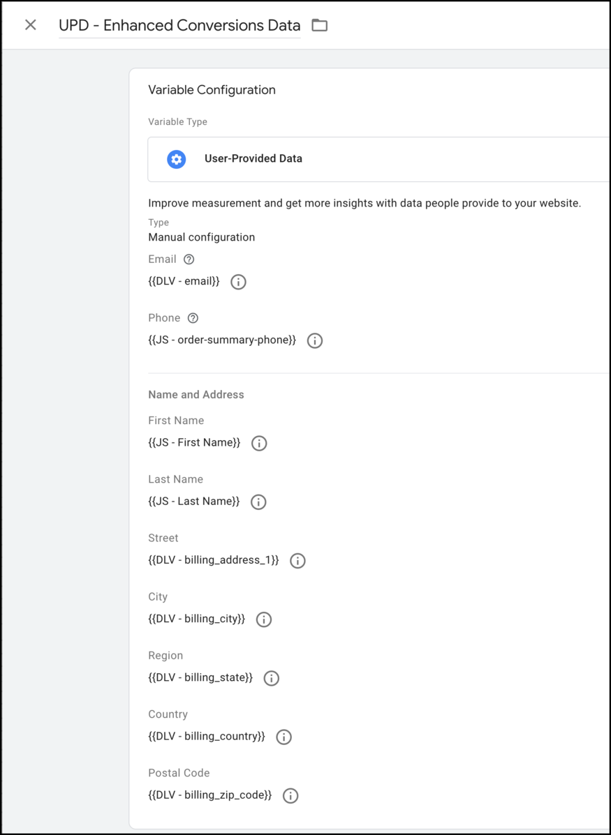
Task: Open the info icon beside {{JS - Last Name}}
Action: 258,502
